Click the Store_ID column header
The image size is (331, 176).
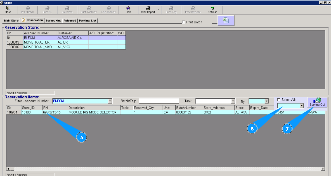pyautogui.click(x=32, y=108)
